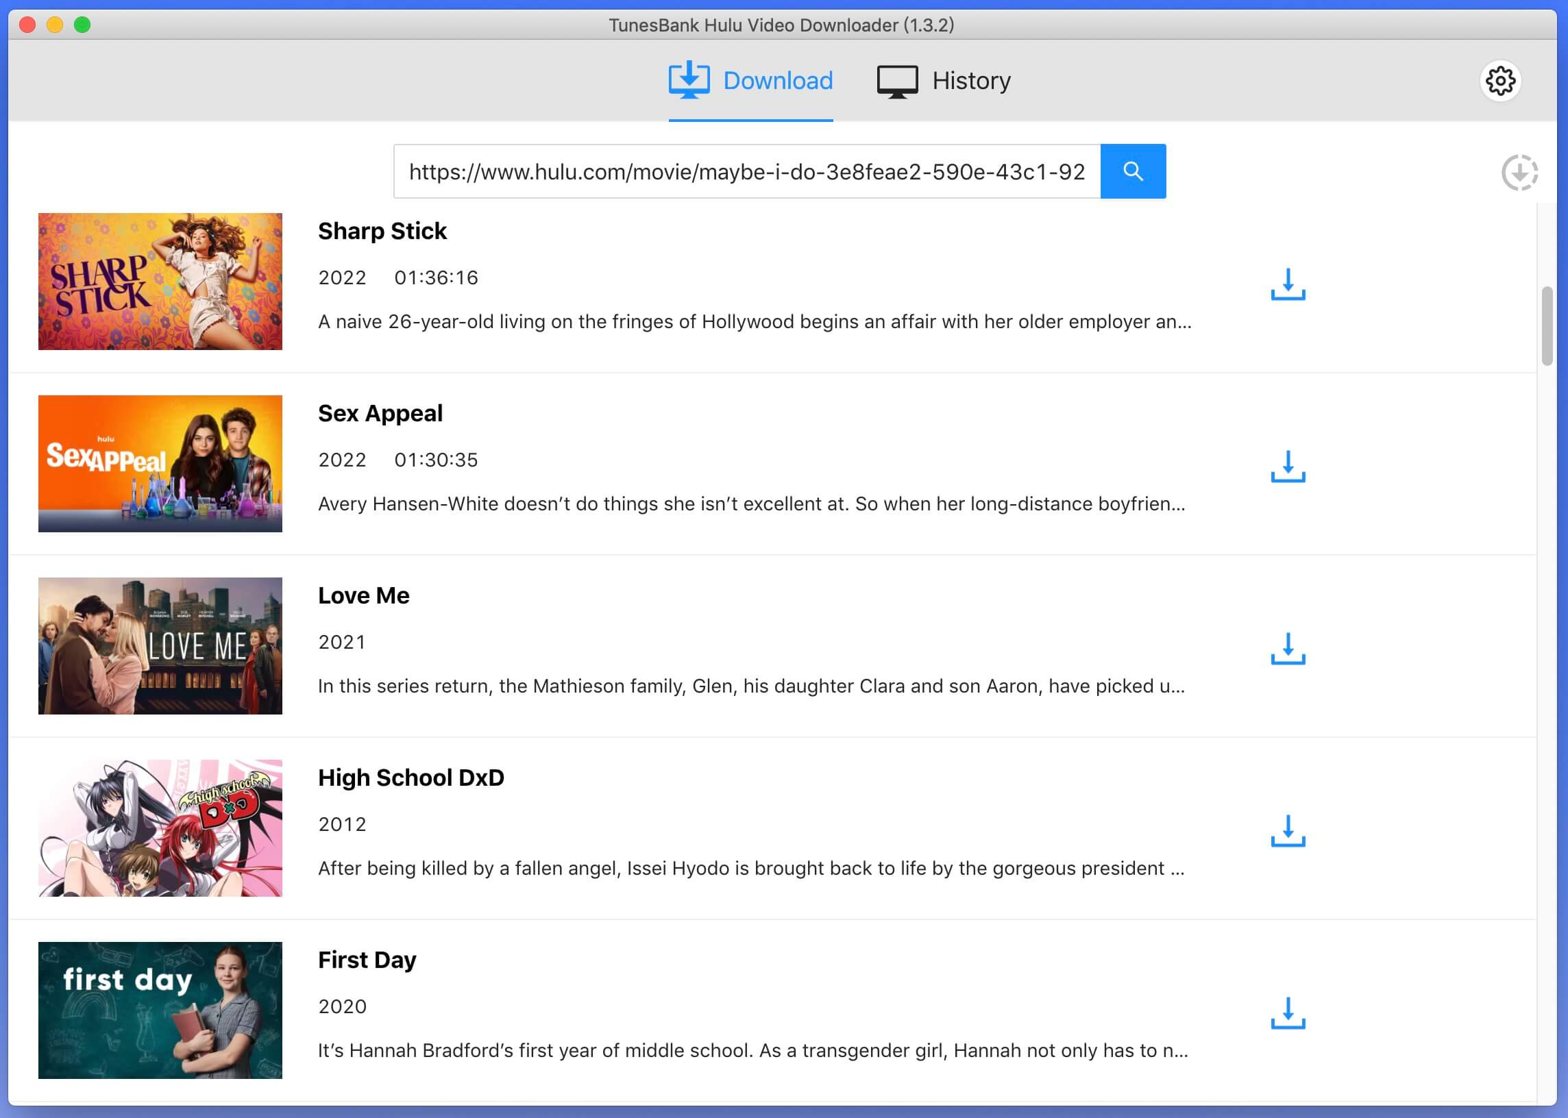Close the window with the red button
This screenshot has height=1118, width=1568.
tap(27, 25)
